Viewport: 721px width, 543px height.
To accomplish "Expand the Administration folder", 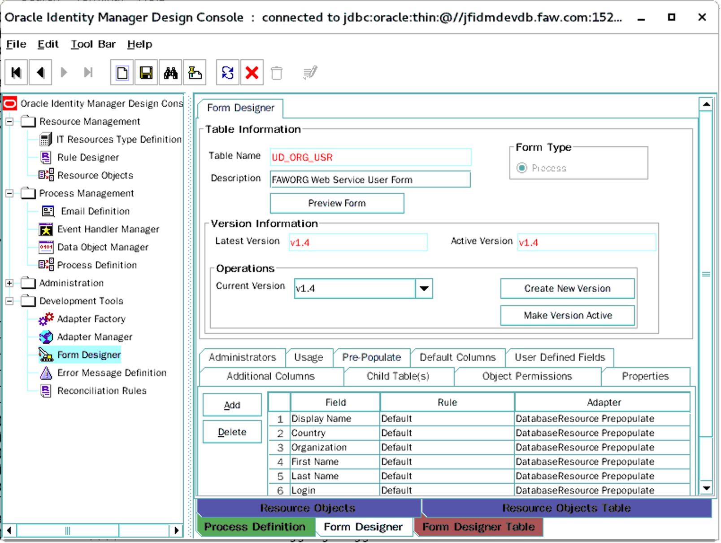I will [9, 283].
